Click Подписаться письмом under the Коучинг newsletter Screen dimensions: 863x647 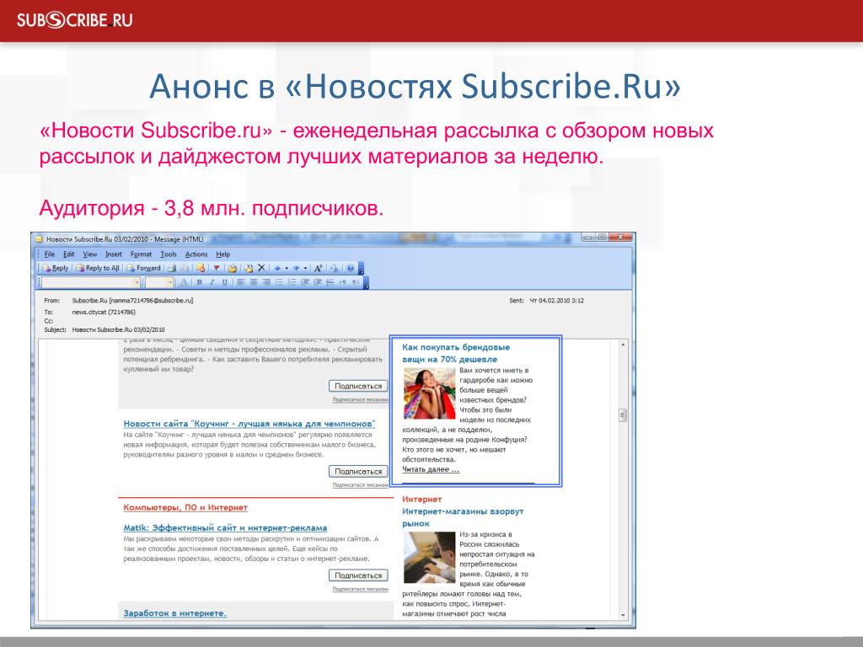click(360, 485)
